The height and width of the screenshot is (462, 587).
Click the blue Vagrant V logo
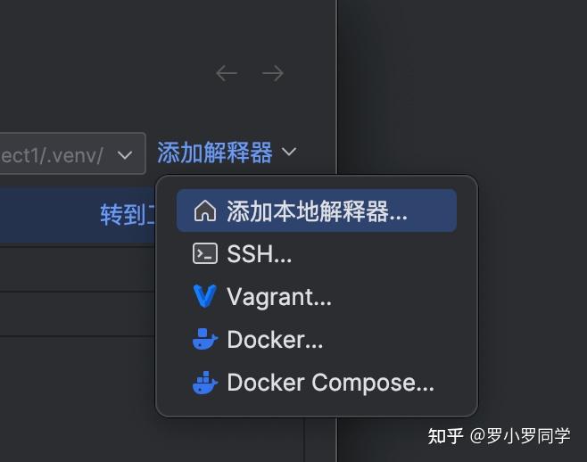point(205,296)
